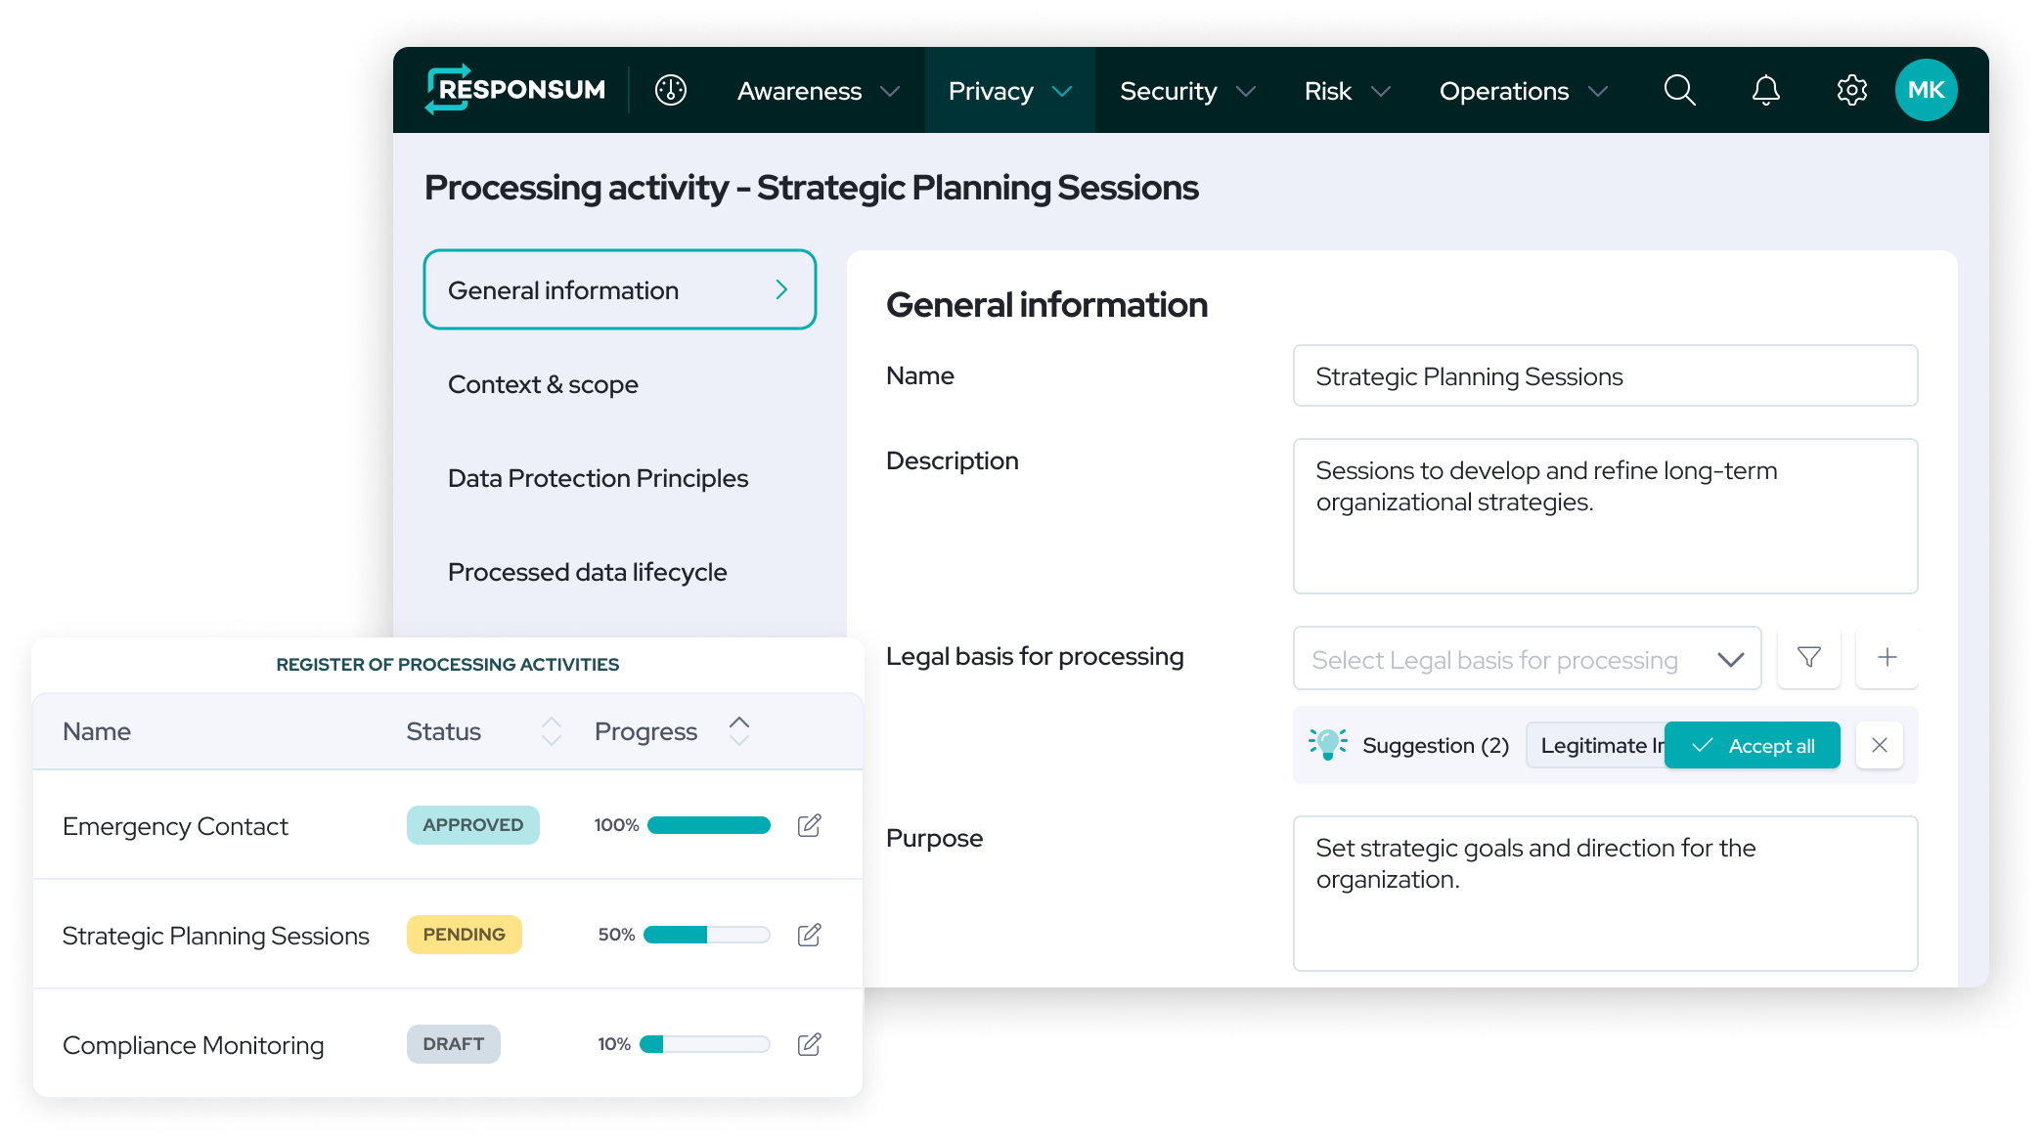Click the RESPONSUM logo
Screen dimensions: 2044x1138
point(515,90)
